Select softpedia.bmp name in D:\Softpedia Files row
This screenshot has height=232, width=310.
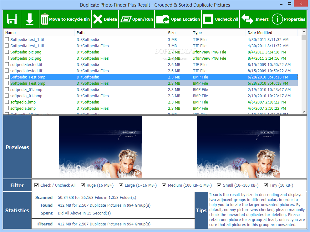coord(23,108)
